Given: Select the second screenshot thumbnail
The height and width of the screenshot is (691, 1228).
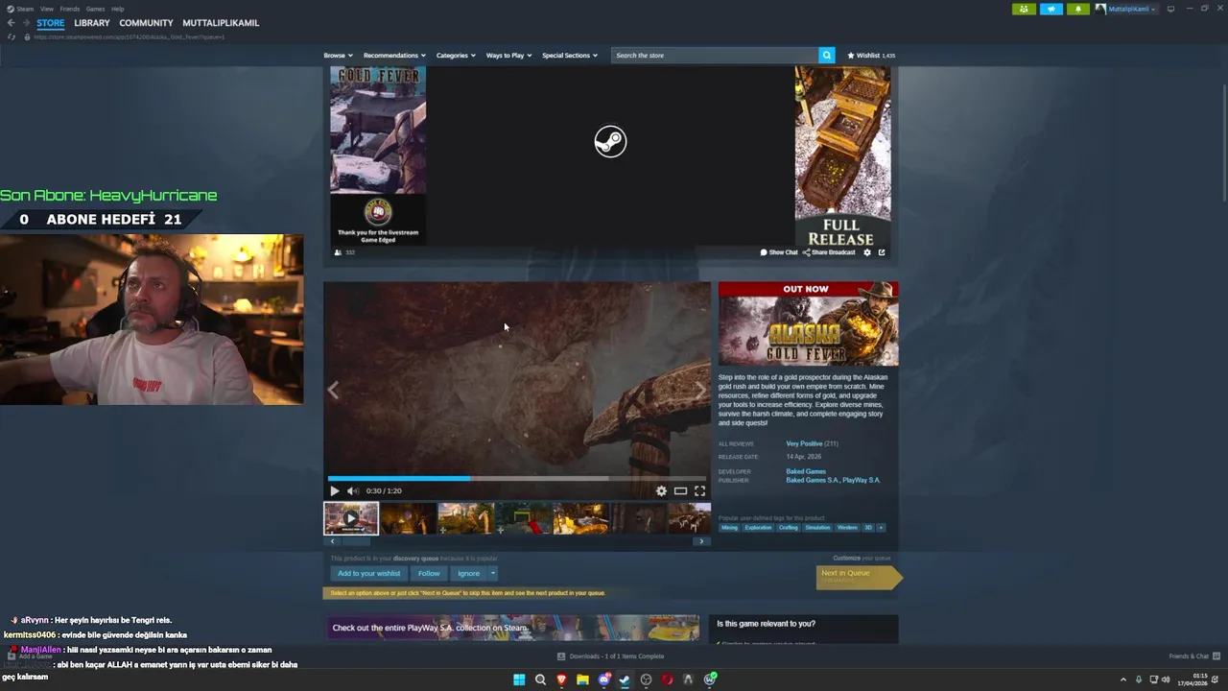Looking at the screenshot, I should pos(409,518).
